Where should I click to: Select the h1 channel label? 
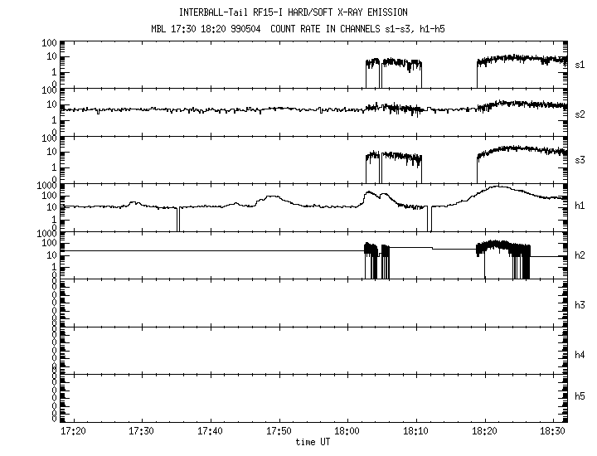point(580,206)
